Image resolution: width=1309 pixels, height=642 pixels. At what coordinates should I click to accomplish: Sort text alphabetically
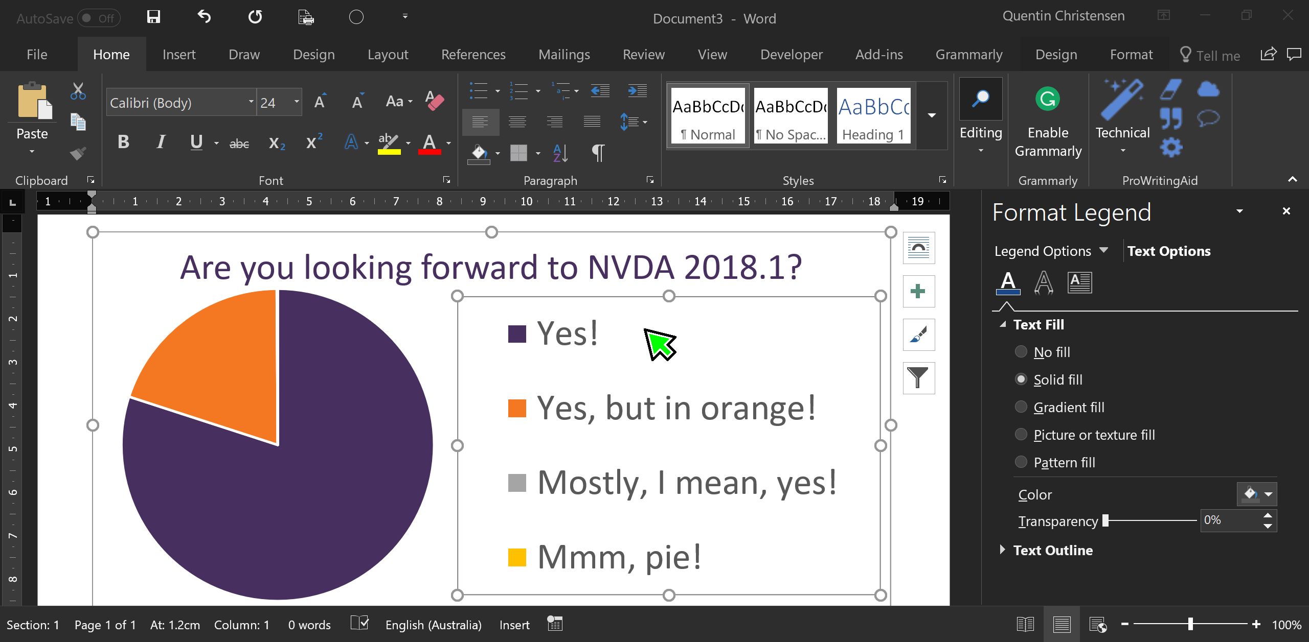point(560,153)
